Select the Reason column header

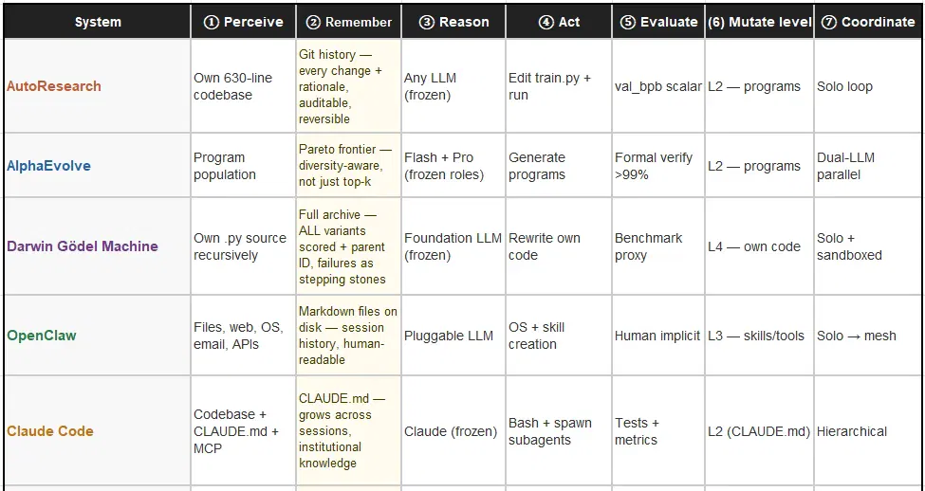coord(453,22)
